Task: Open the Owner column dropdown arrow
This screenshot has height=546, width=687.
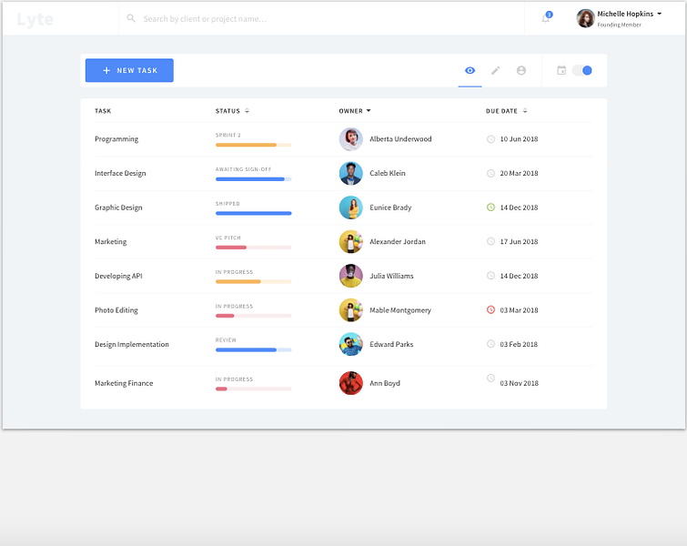Action: click(369, 110)
